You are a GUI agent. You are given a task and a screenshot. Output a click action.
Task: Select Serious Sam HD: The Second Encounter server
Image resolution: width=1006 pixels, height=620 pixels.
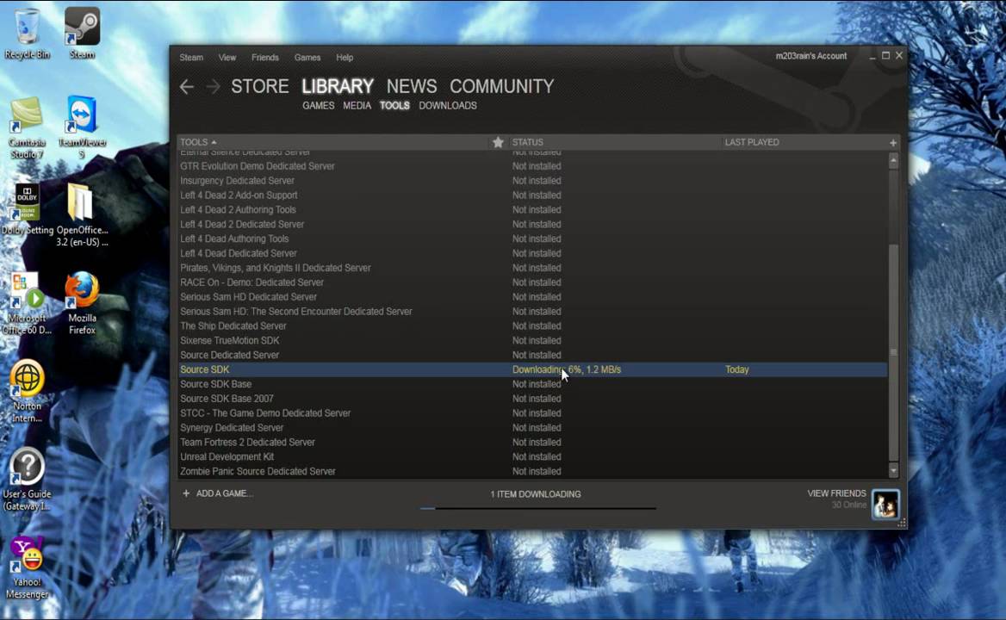[532, 312]
